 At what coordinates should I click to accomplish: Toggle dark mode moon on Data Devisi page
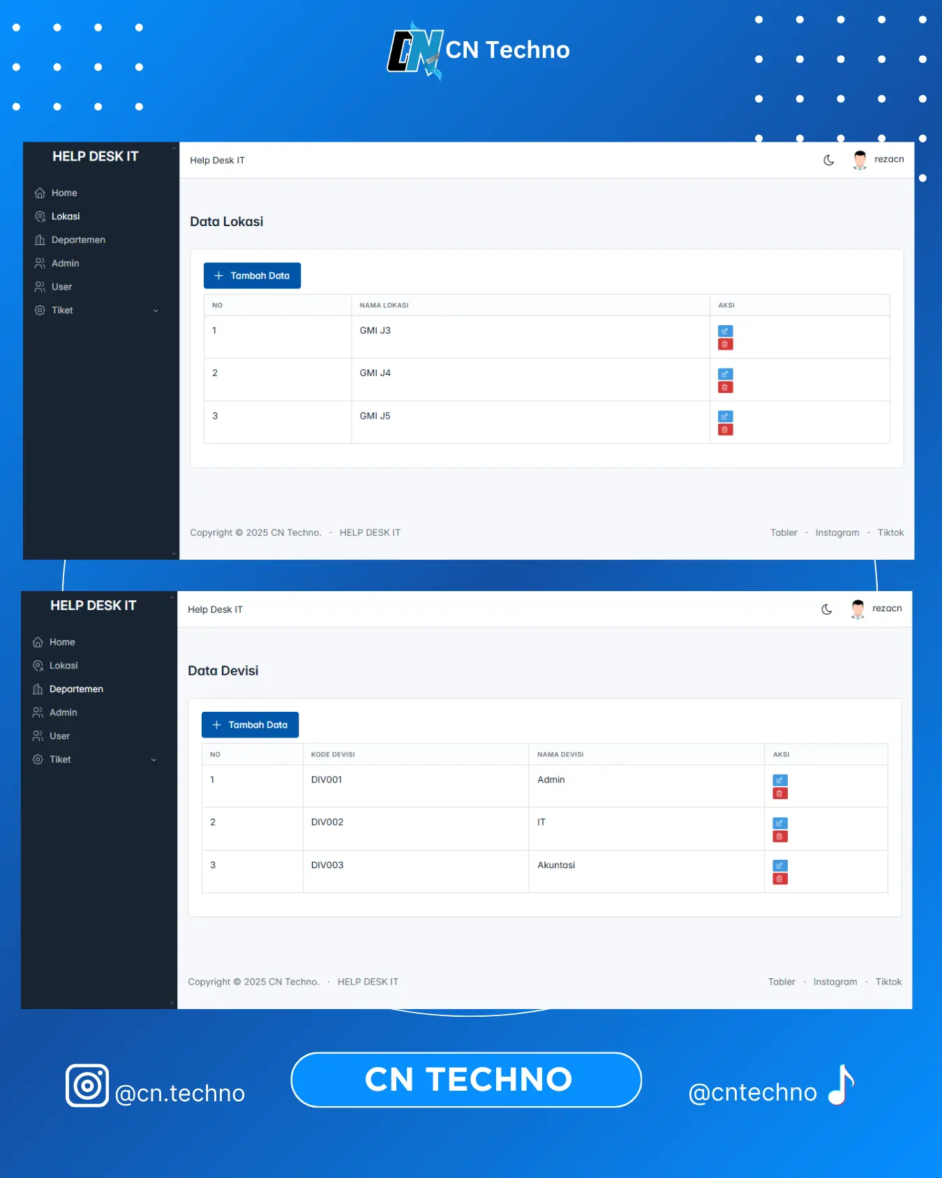827,609
